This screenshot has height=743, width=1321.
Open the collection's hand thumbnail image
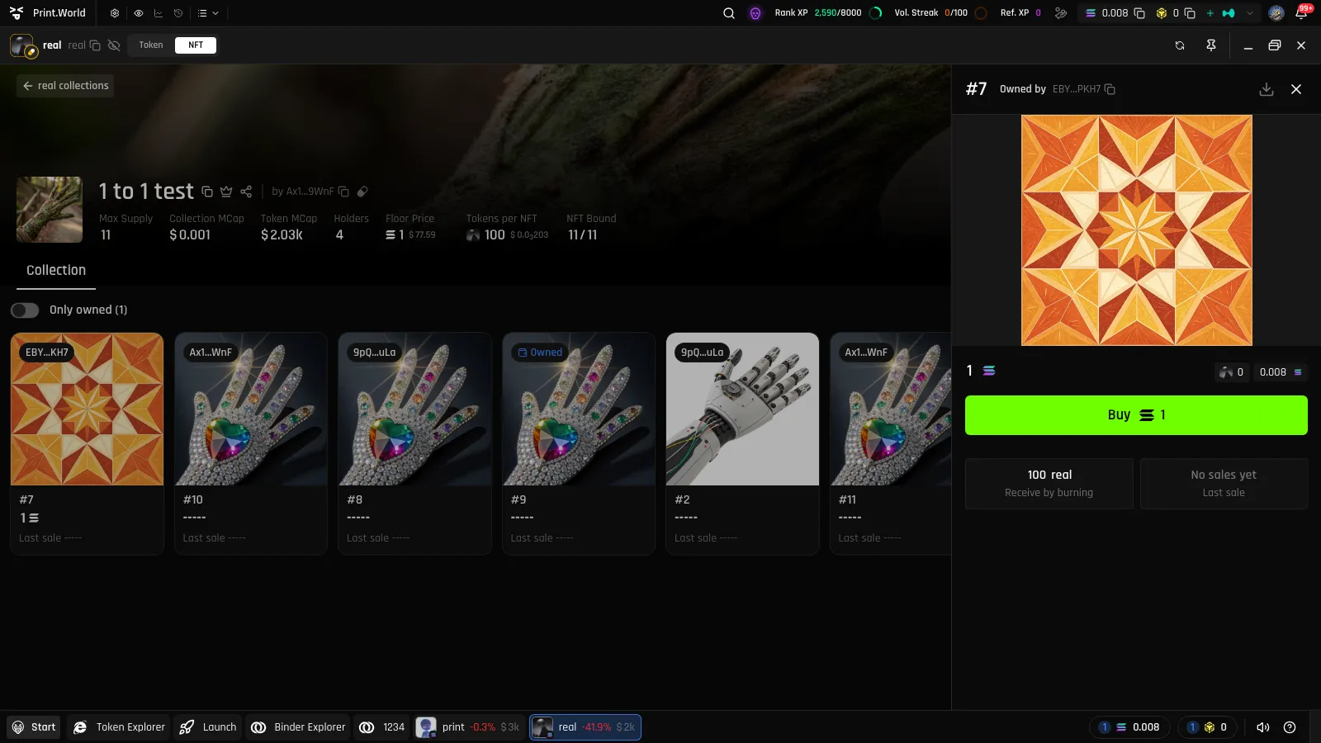(50, 210)
